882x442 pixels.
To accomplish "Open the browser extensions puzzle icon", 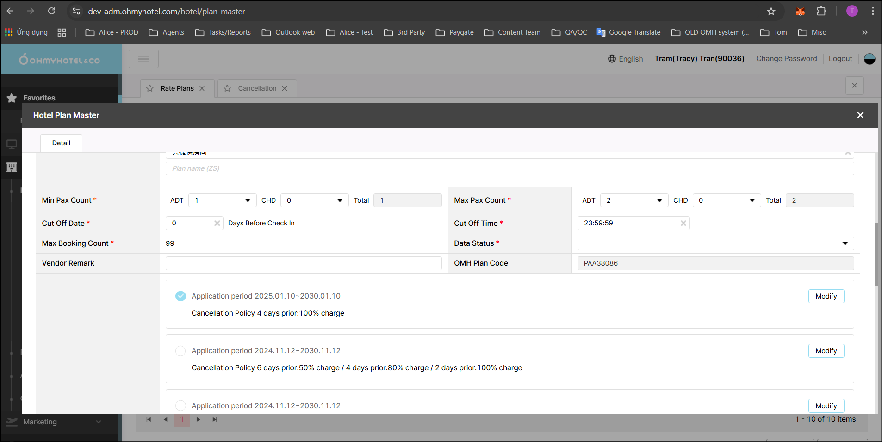I will (821, 12).
